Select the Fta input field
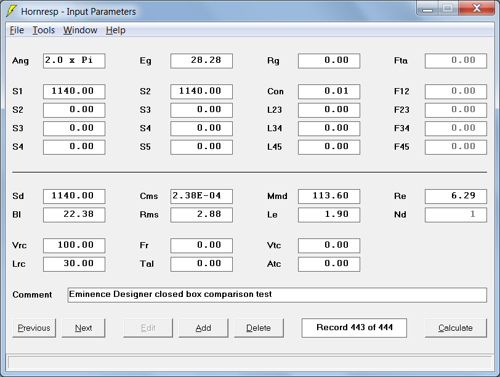This screenshot has height=377, width=500. pos(456,60)
